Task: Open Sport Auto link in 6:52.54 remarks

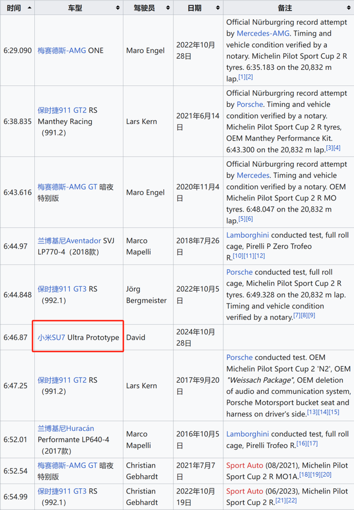Action: point(244,466)
